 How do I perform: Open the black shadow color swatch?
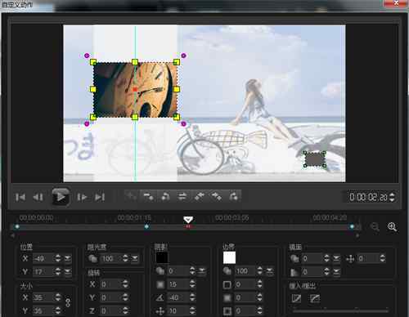(x=162, y=257)
